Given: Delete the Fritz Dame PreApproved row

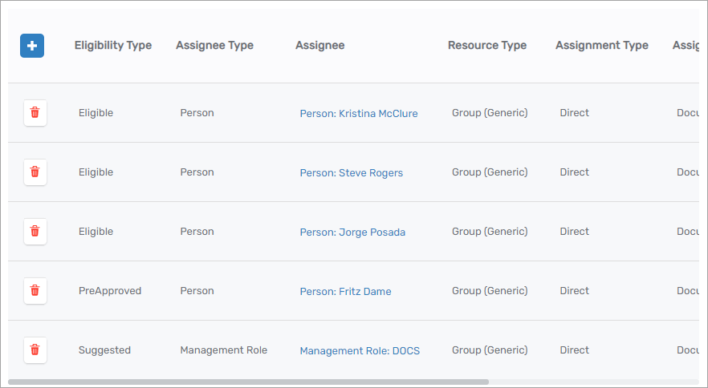Looking at the screenshot, I should (35, 291).
